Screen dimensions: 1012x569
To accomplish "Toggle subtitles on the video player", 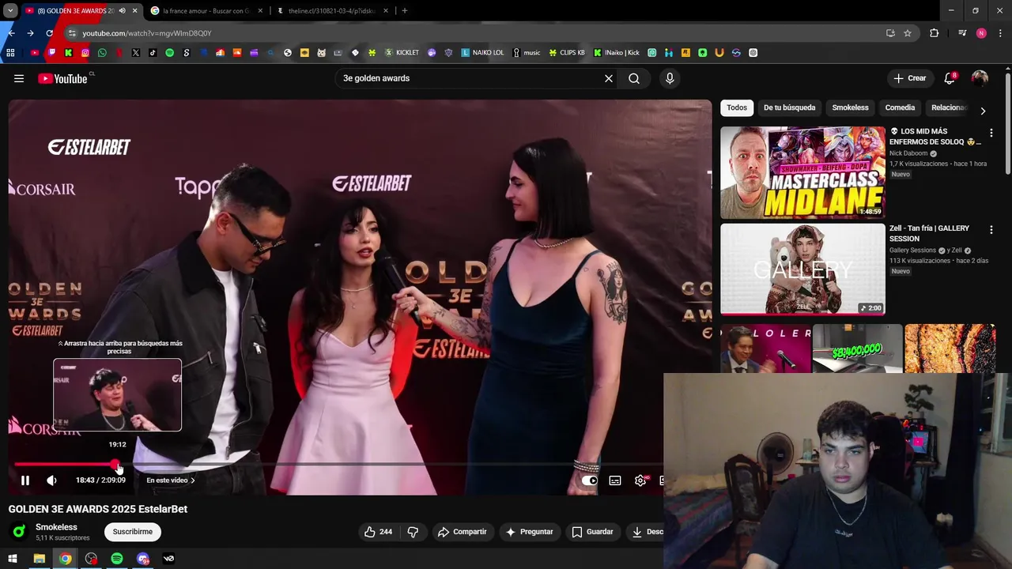I will (615, 480).
